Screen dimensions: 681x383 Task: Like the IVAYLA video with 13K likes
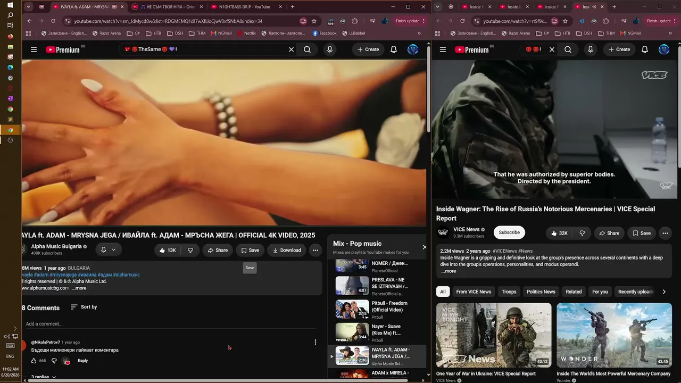click(x=168, y=250)
